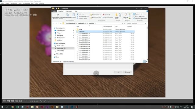Click Вставить ярлык (Paste shortcut)
Screen dimensions: 195x109
(x=82, y=18)
